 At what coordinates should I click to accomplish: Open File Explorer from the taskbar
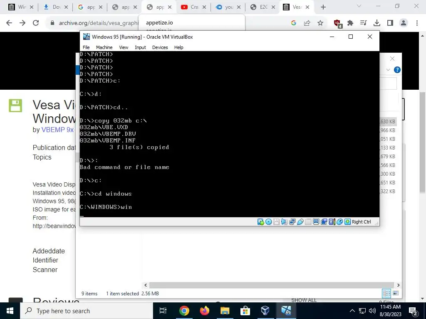pyautogui.click(x=225, y=311)
